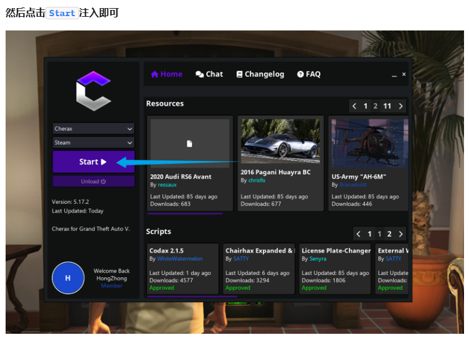This screenshot has width=469, height=340.
Task: Click the Cherax logo in the sidebar
Action: click(93, 91)
